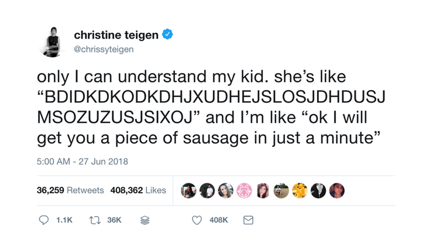Click the 36K retweet count
433x243 pixels.
[x=114, y=220]
